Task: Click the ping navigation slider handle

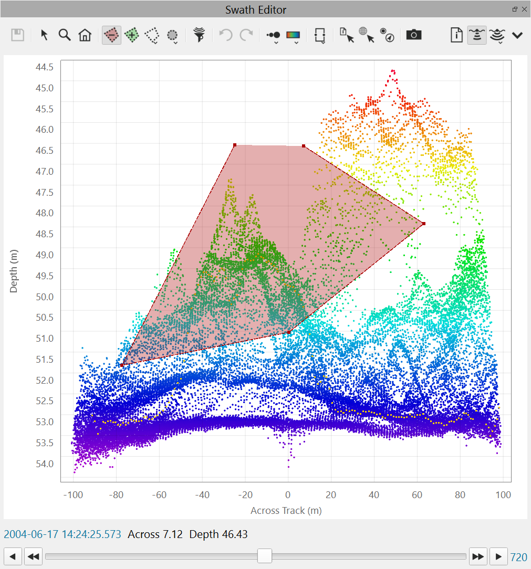Action: pyautogui.click(x=265, y=556)
